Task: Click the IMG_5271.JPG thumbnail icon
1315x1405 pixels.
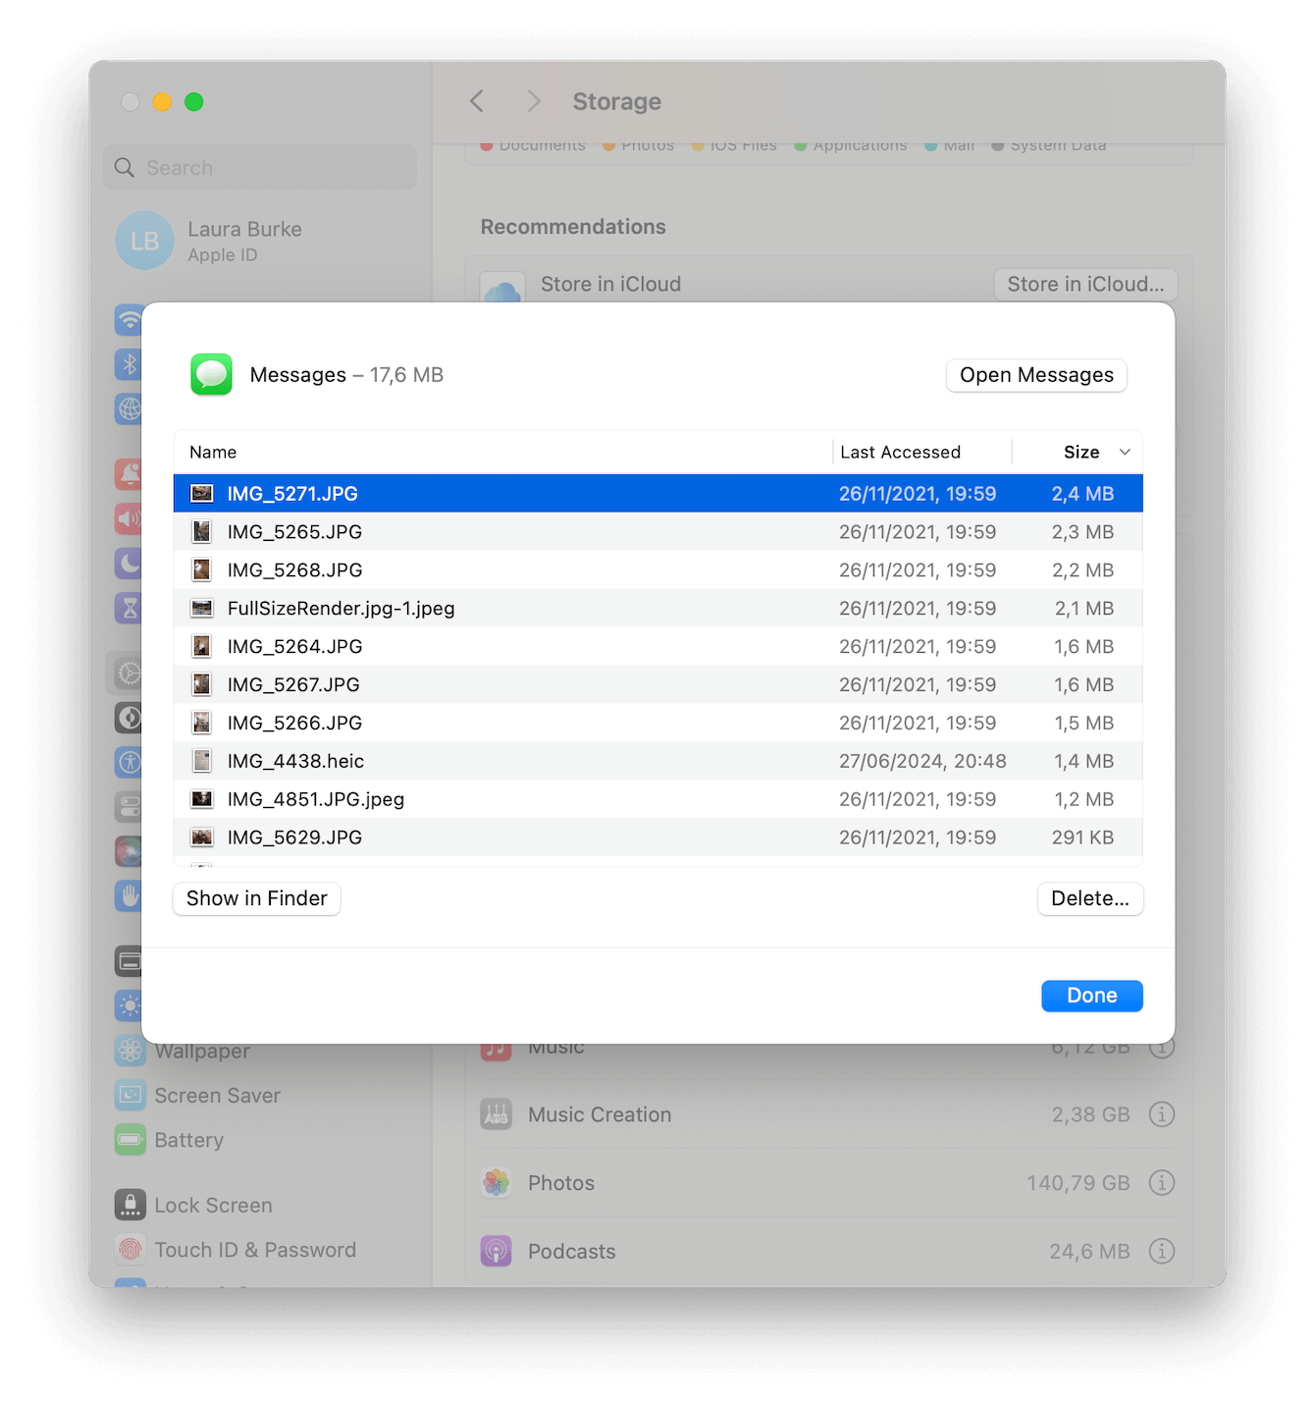Action: [x=202, y=493]
